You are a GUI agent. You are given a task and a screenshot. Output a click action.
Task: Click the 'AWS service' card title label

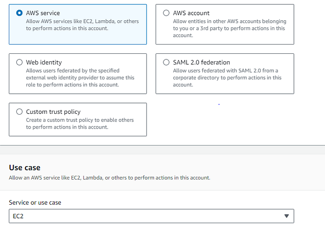[x=43, y=13]
